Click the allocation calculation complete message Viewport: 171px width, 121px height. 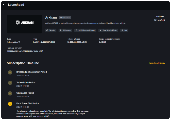click(53, 114)
